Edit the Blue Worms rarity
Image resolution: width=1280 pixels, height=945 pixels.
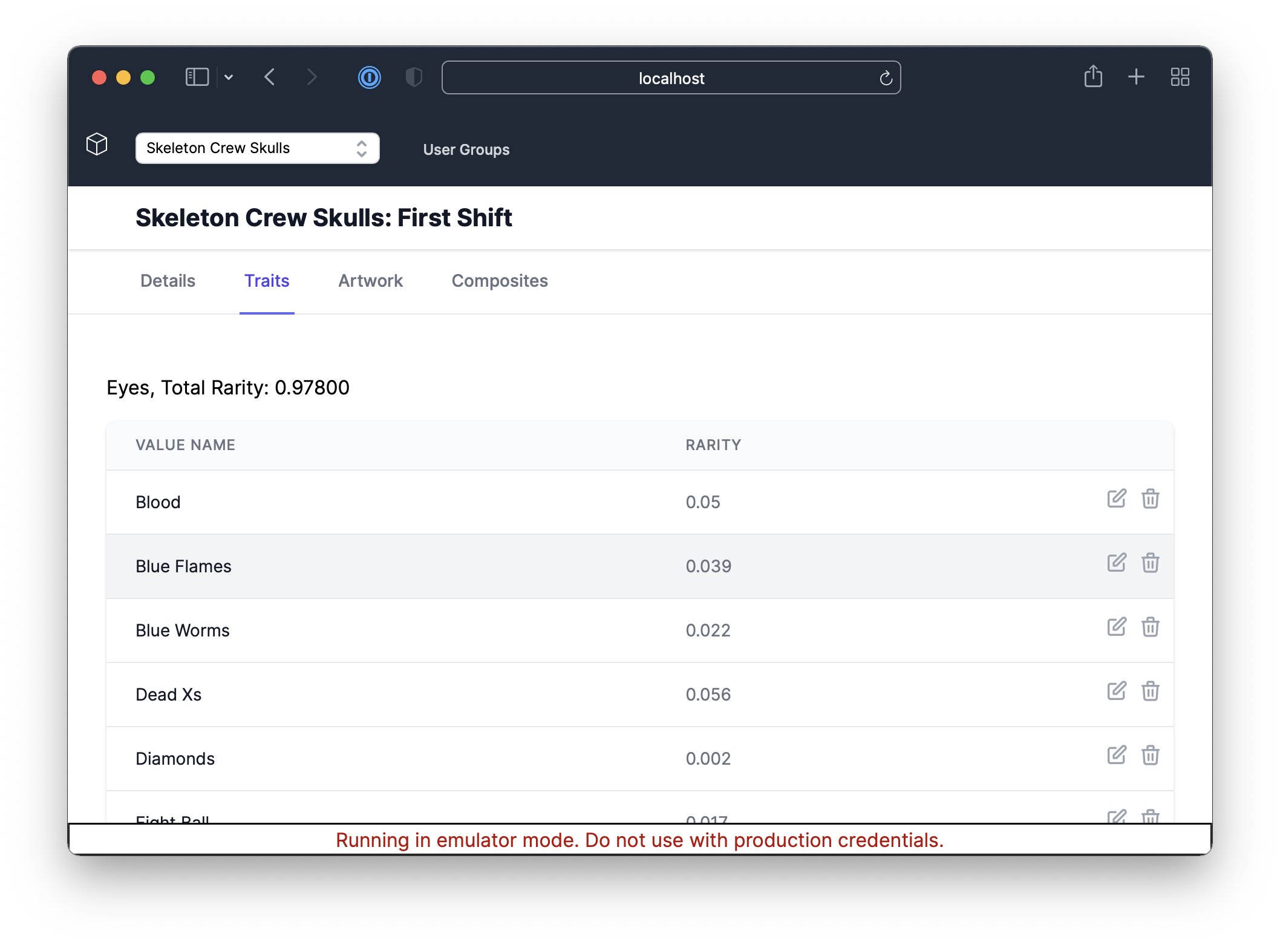[1116, 627]
